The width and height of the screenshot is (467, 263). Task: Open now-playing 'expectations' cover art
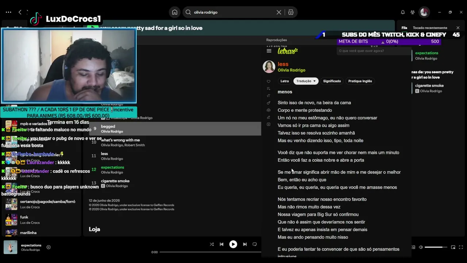[11, 247]
